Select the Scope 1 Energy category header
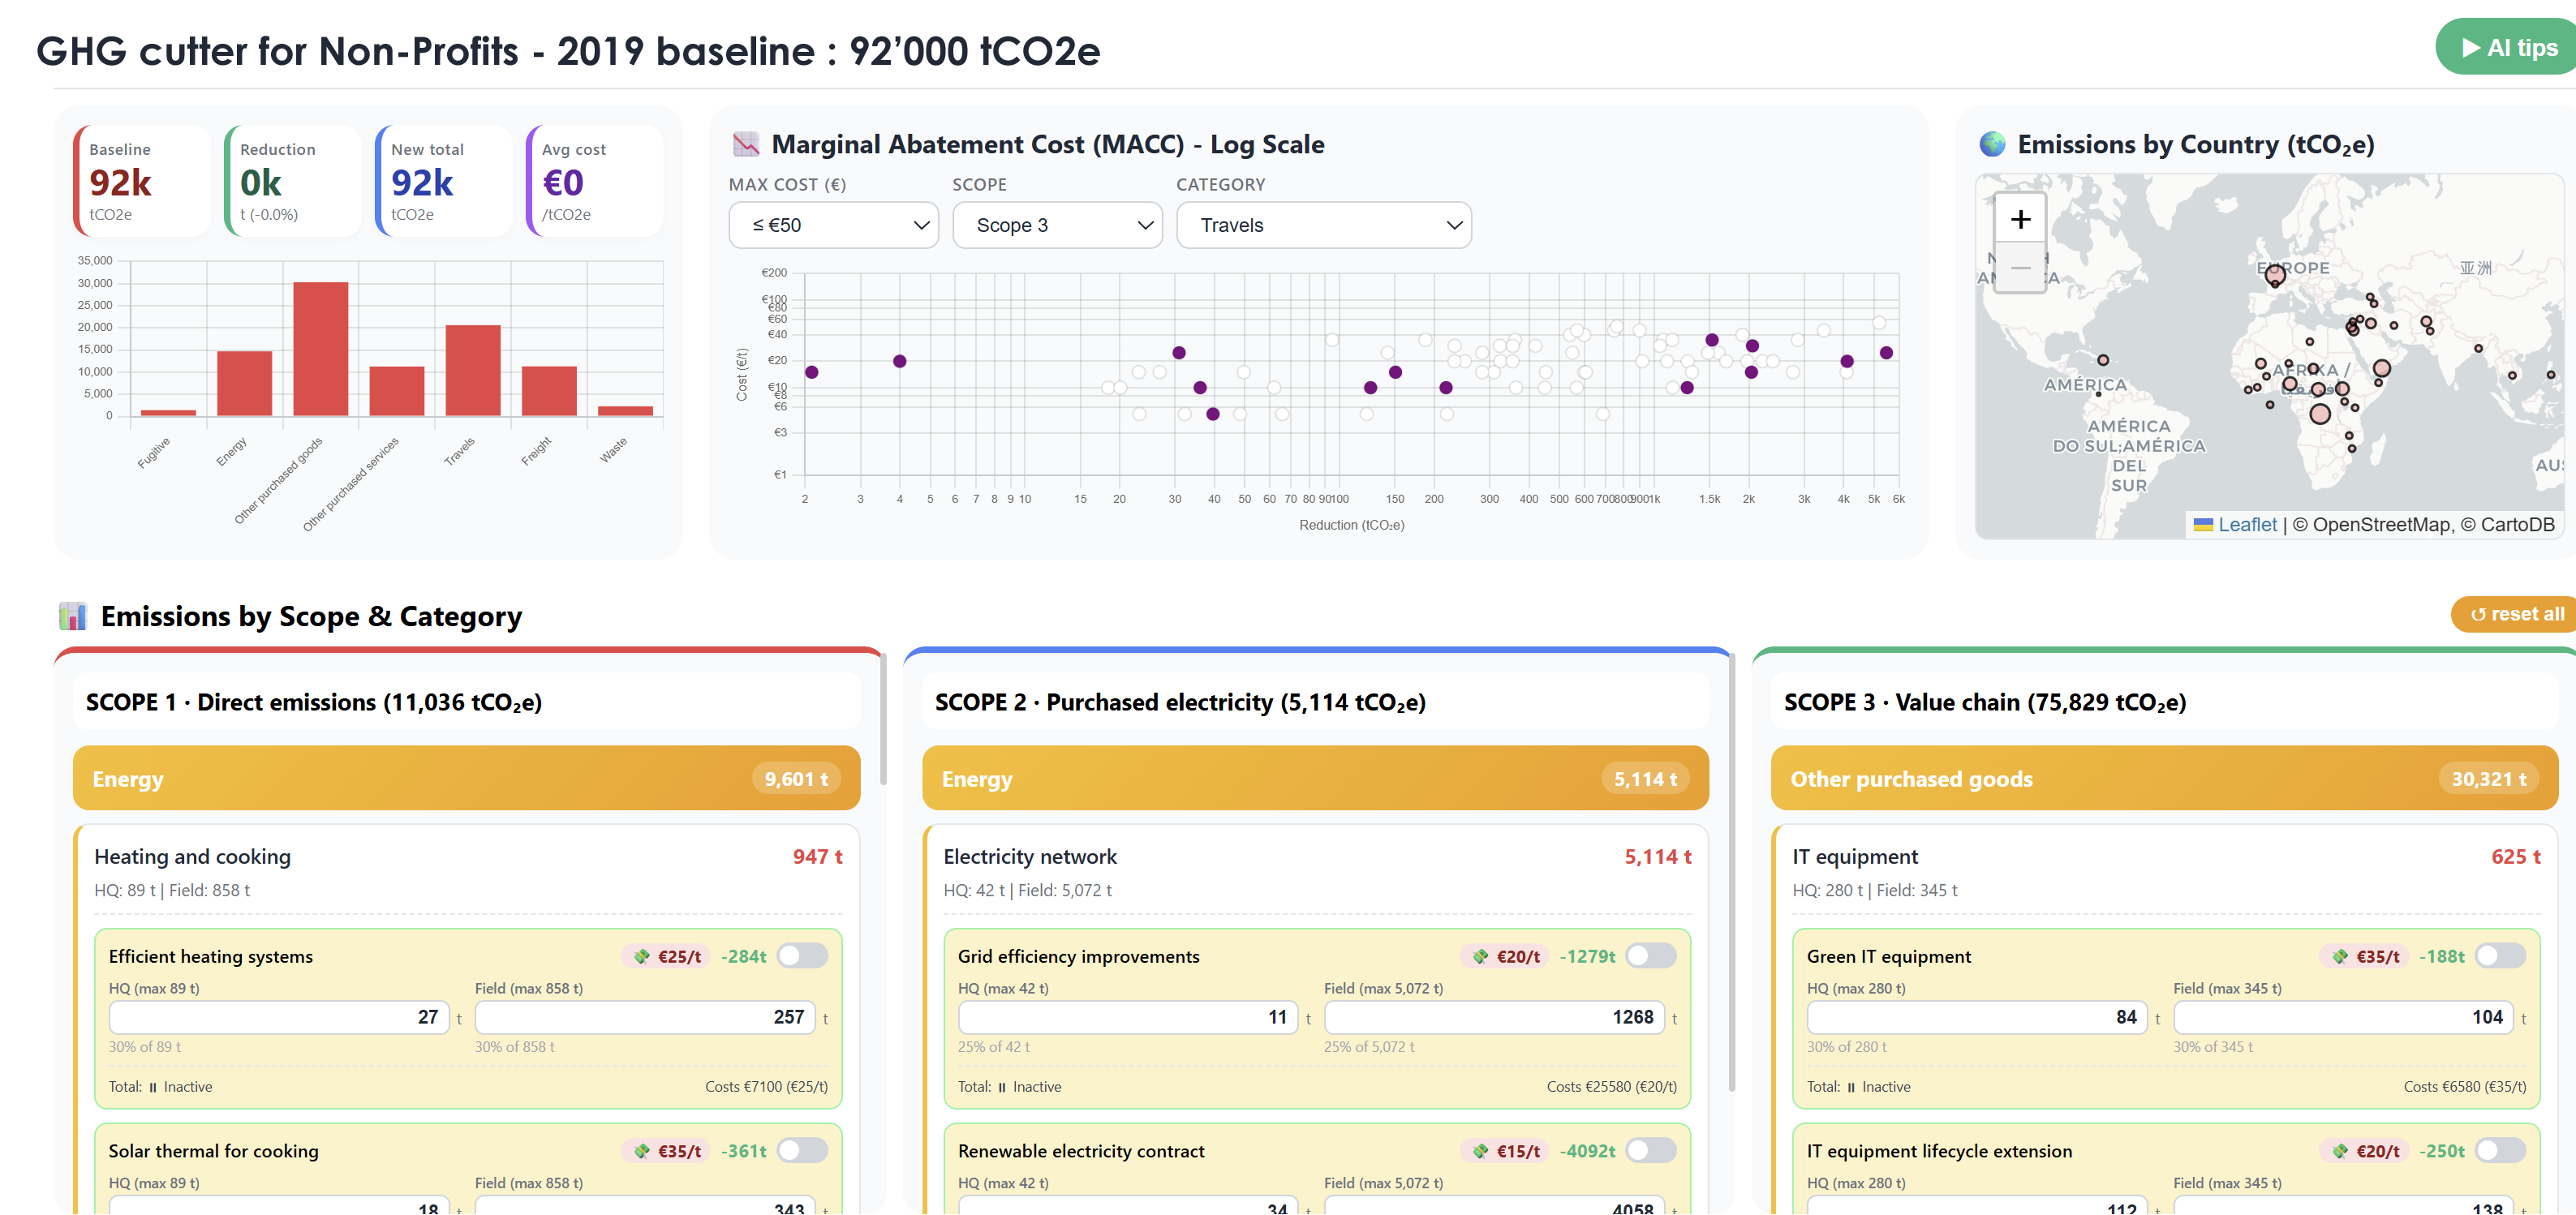The width and height of the screenshot is (2576, 1215). pos(466,778)
